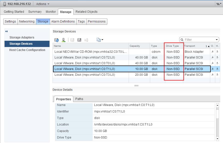
Task: Click the Drive Type value Non-SSD in details
Action: (100, 137)
